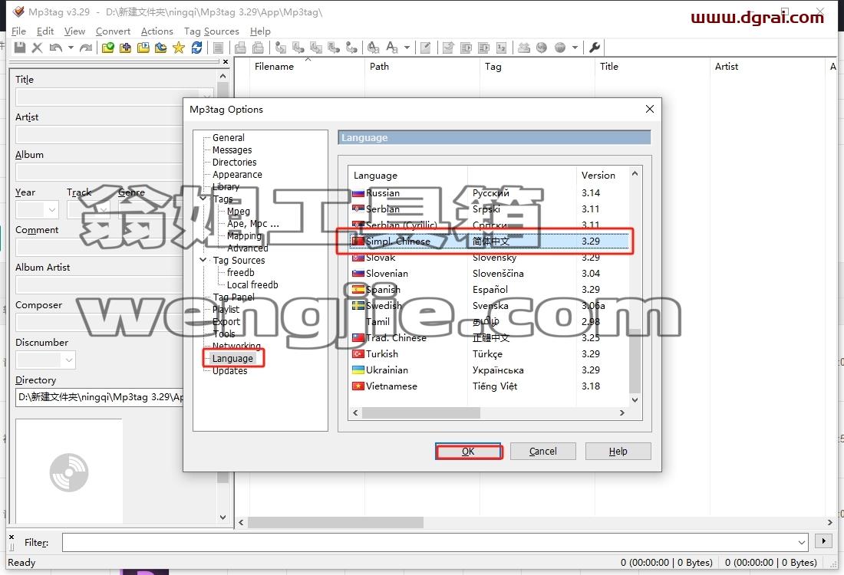This screenshot has height=575, width=844.
Task: Click the Add directory folder plus icon
Action: [x=125, y=48]
